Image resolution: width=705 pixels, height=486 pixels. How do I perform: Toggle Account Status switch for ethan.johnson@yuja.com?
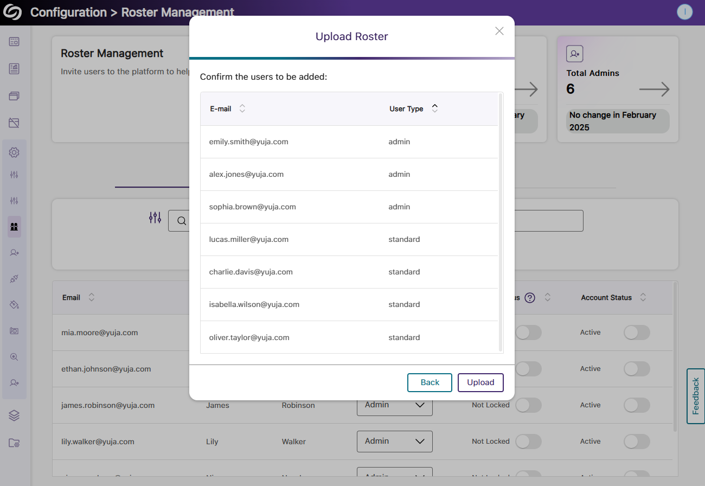pos(636,369)
